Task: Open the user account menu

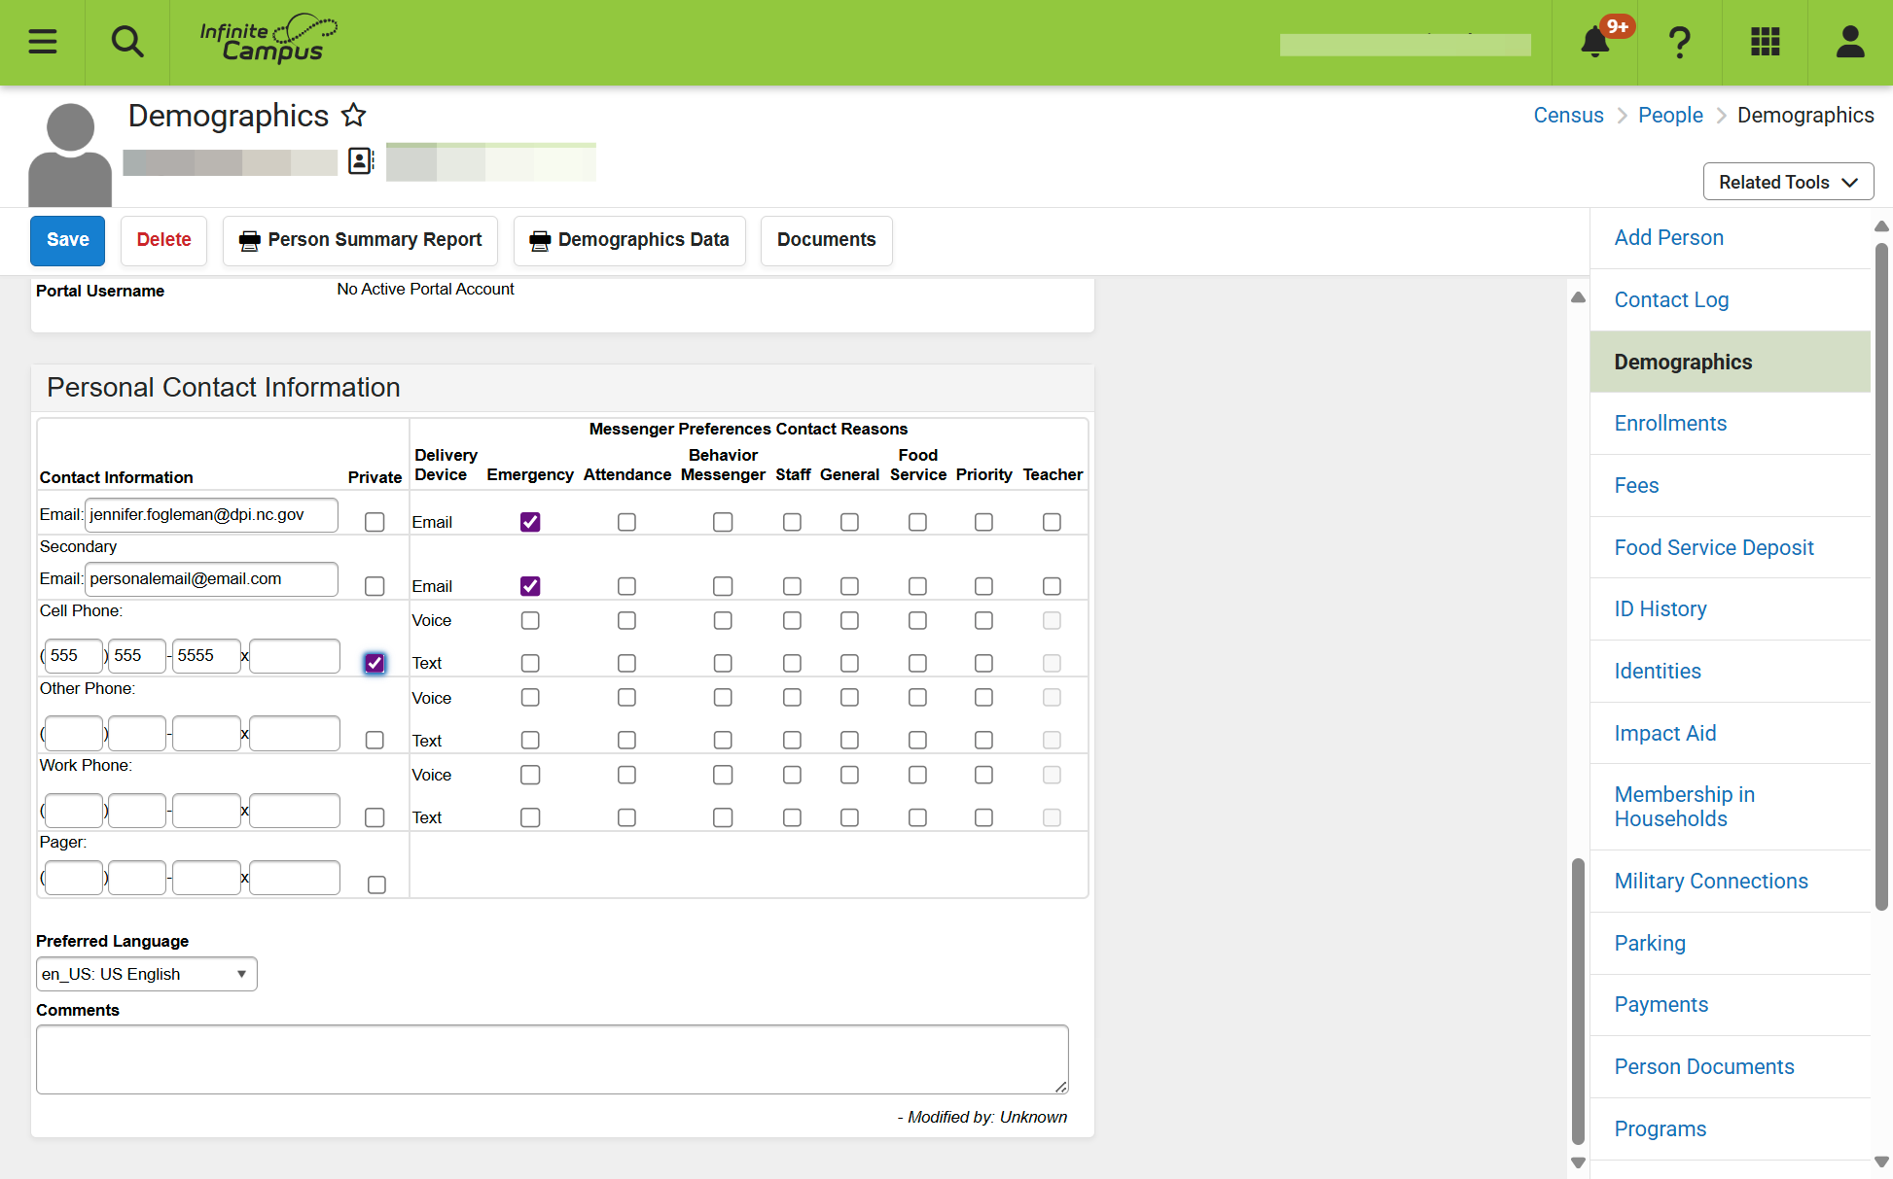Action: 1850,42
